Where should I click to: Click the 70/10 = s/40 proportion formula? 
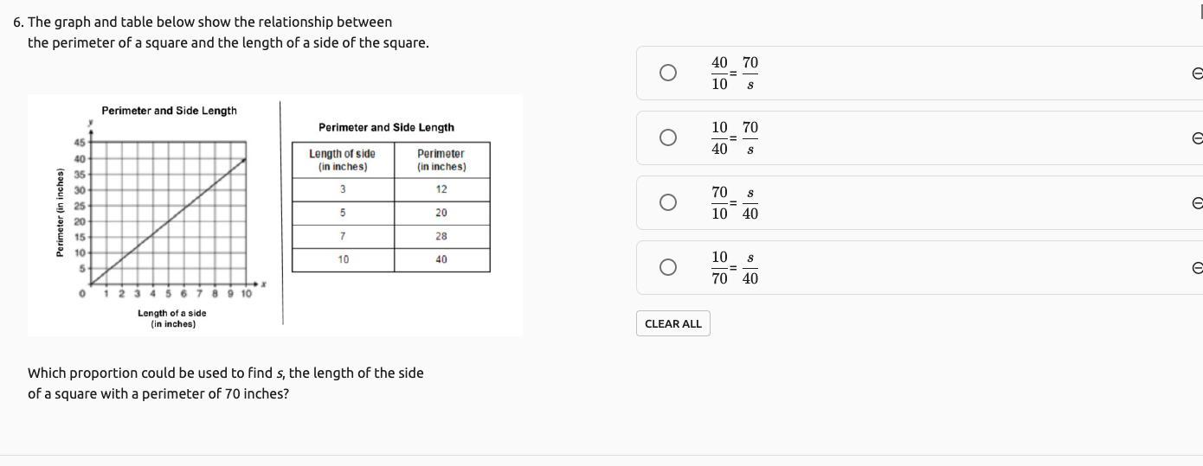(x=734, y=203)
